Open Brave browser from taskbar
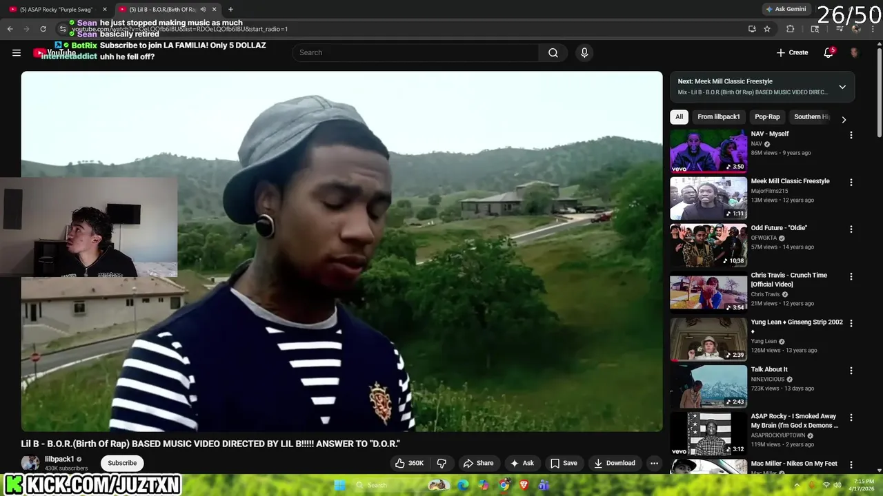883x496 pixels. [524, 485]
